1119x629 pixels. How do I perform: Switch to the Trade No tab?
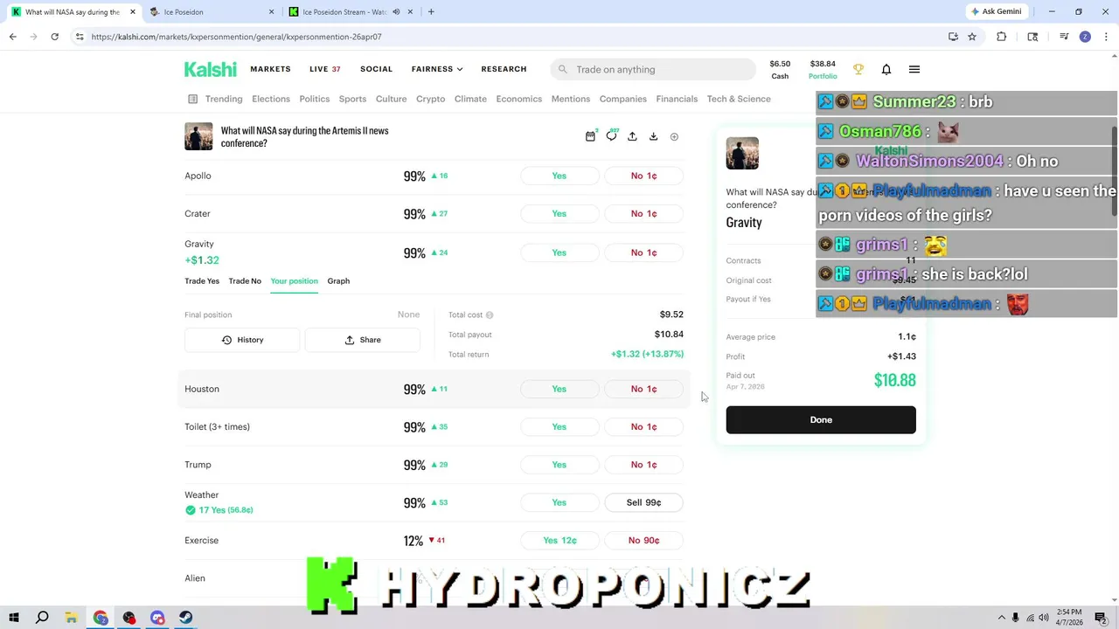tap(245, 281)
